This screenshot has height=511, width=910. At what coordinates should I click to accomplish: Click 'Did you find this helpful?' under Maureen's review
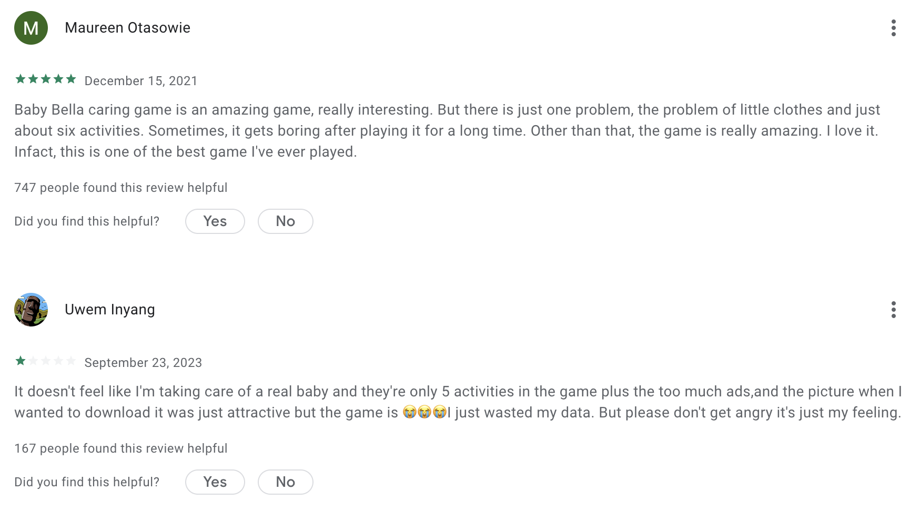87,221
